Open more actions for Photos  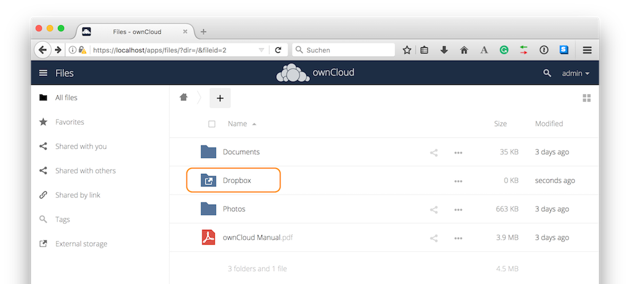458,210
